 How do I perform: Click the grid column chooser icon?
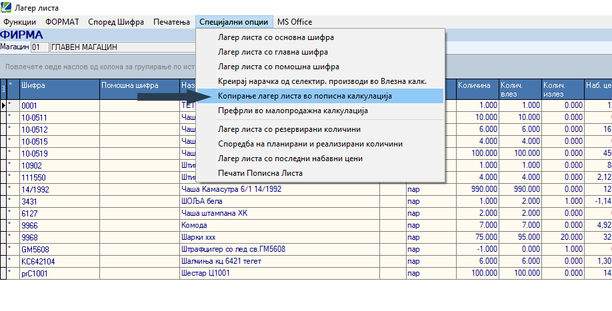[x=3, y=89]
